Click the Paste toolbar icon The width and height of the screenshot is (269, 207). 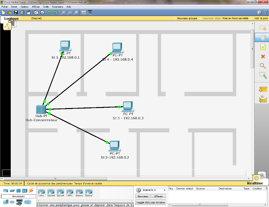point(43,12)
